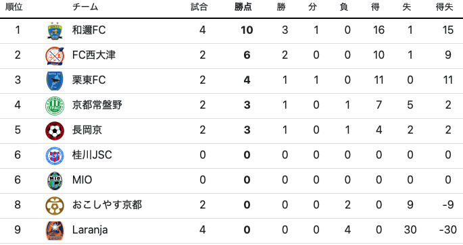Select the 勝点 column header
Image resolution: width=463 pixels, height=245 pixels.
tap(243, 7)
